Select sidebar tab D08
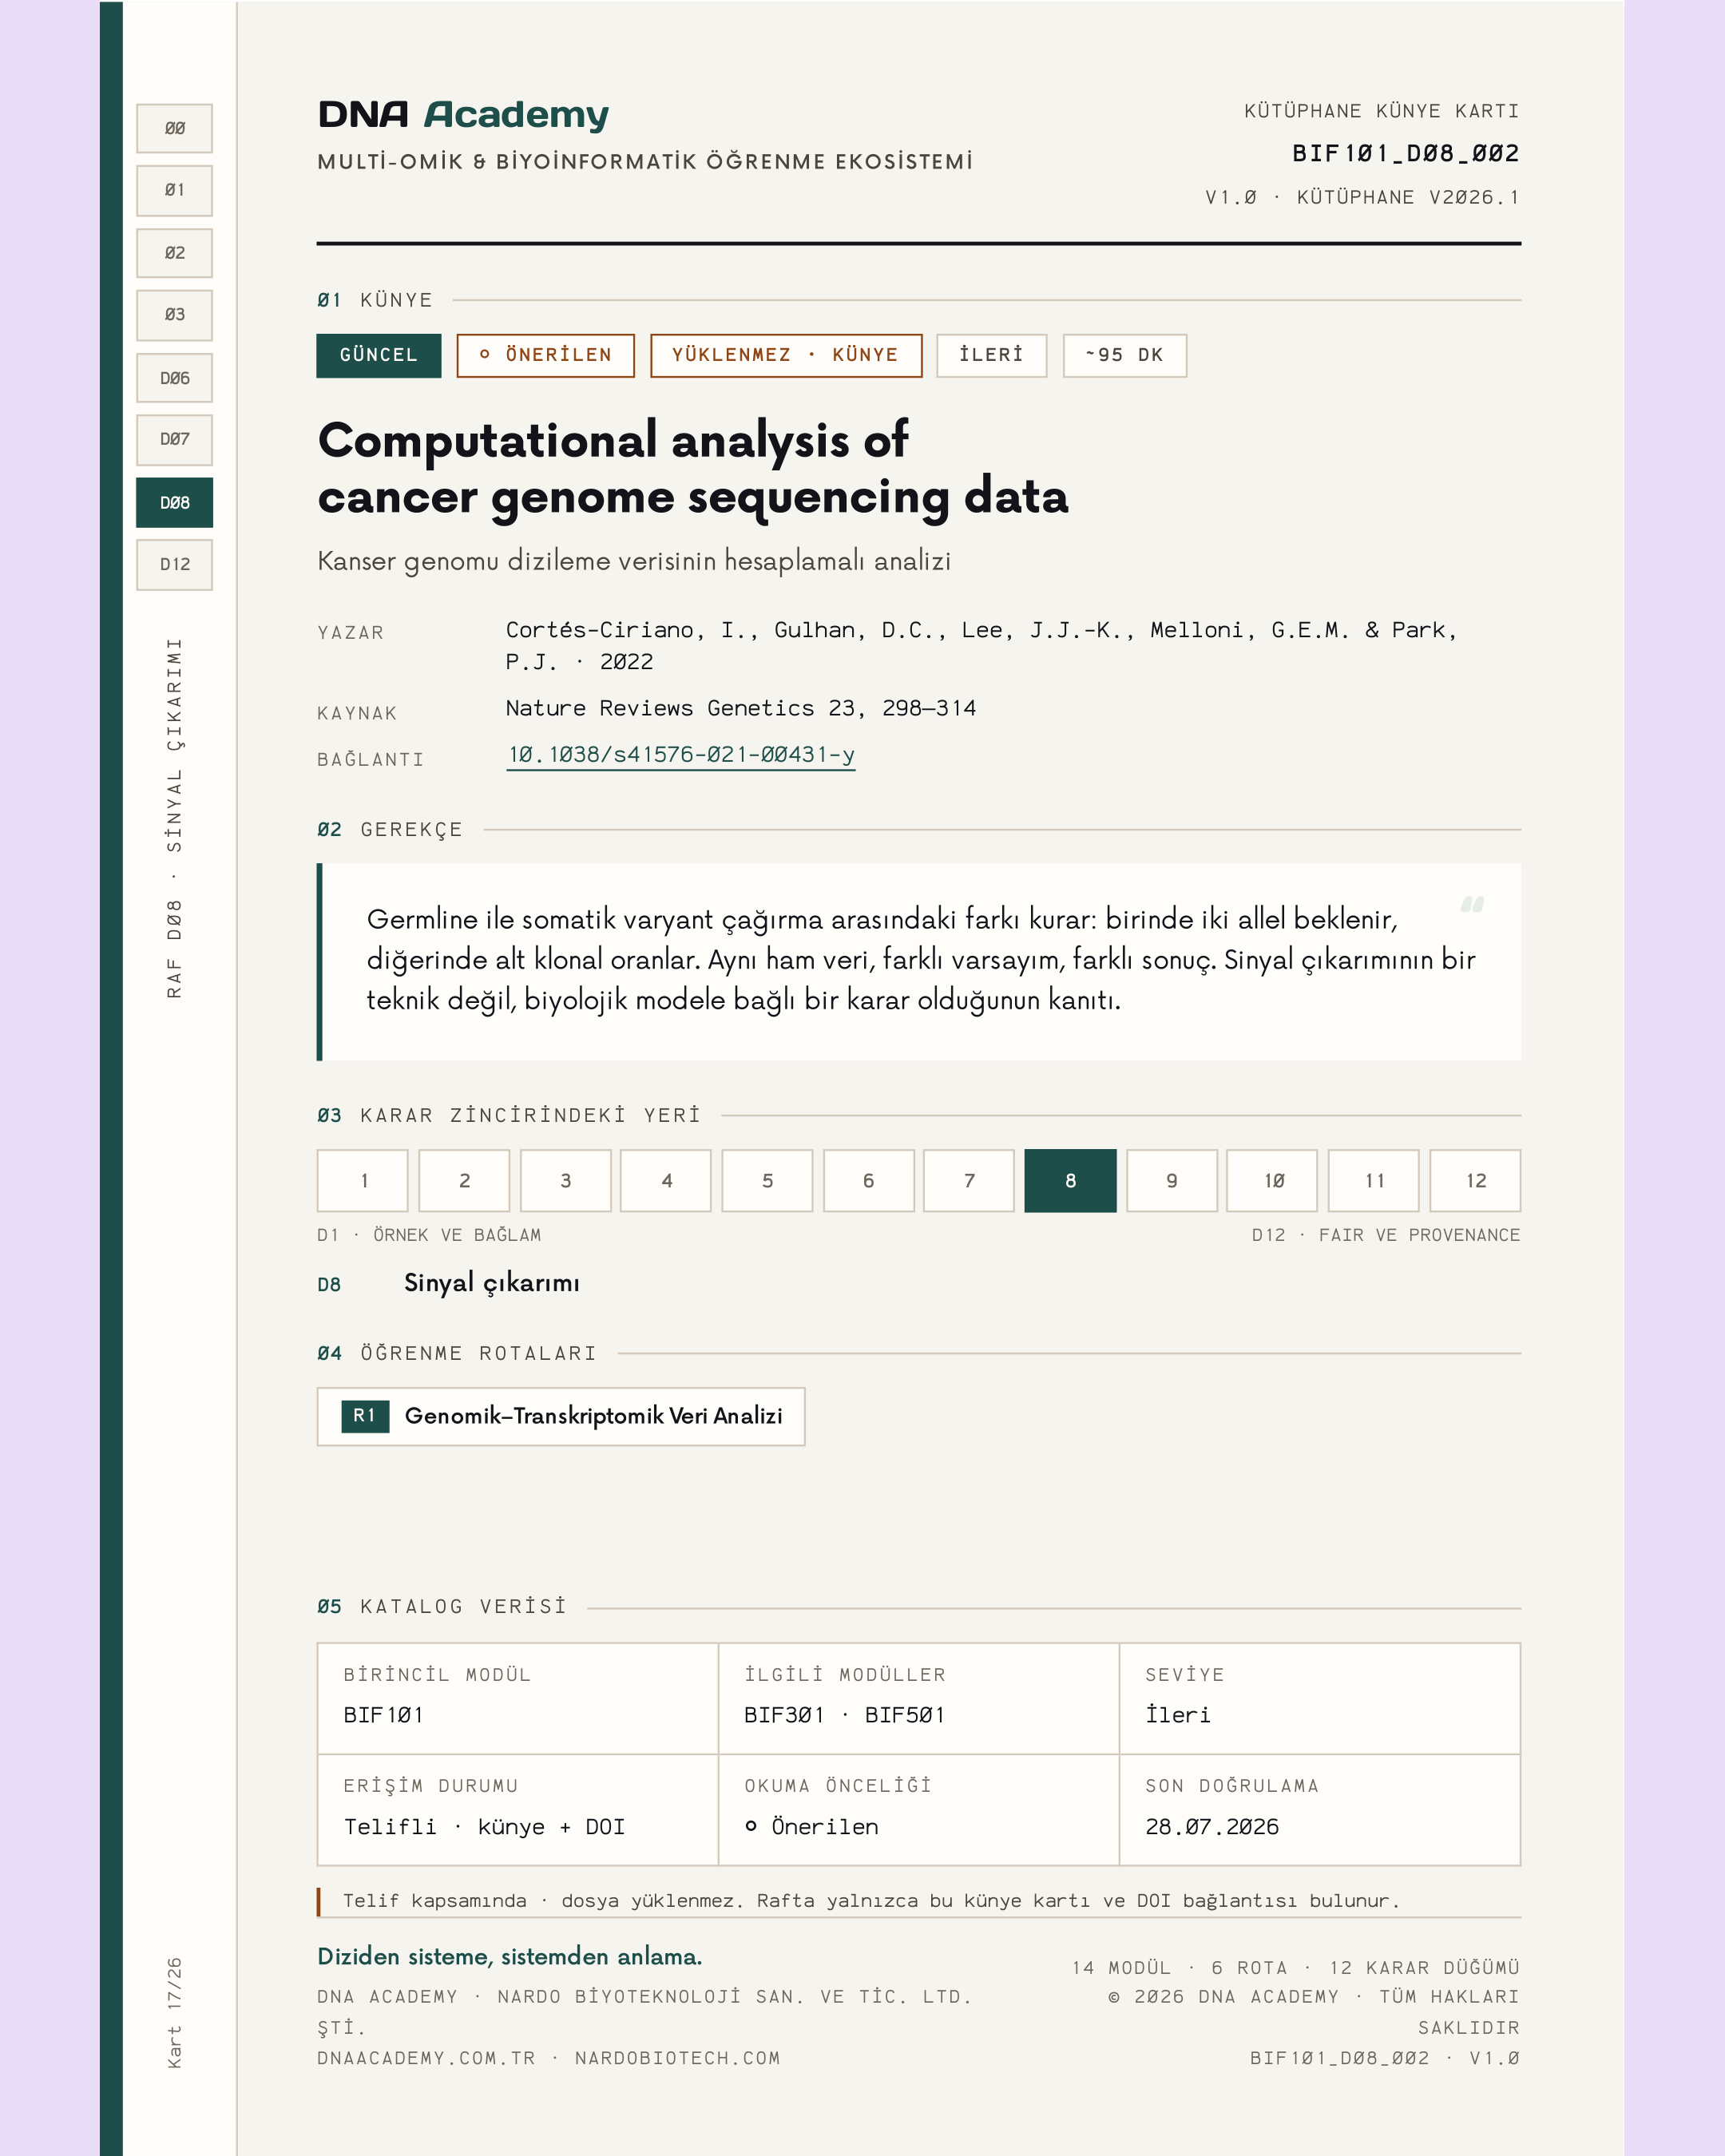The width and height of the screenshot is (1725, 2156). tap(175, 502)
